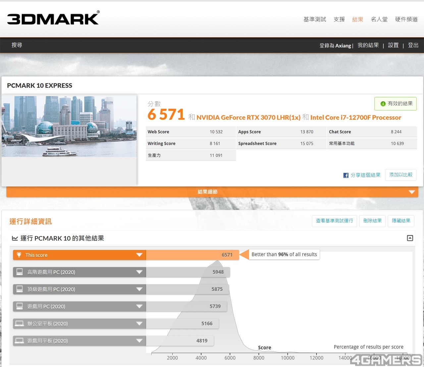
Task: Click the 運行詳細資訊 heading
Action: click(30, 221)
